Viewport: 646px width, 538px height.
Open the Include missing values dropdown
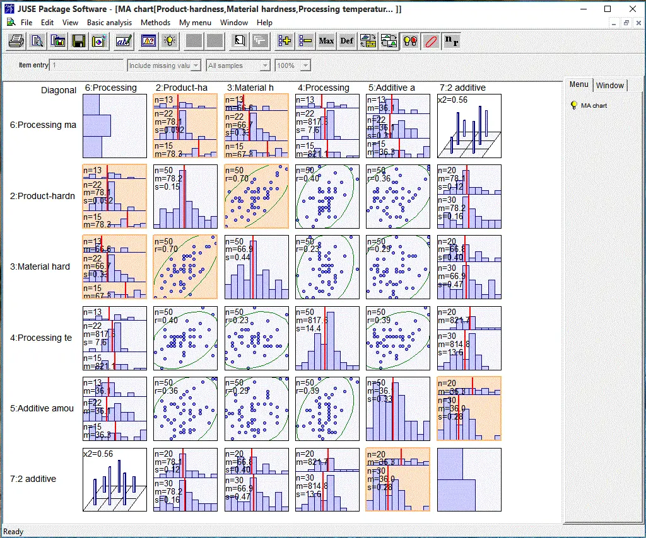[195, 66]
